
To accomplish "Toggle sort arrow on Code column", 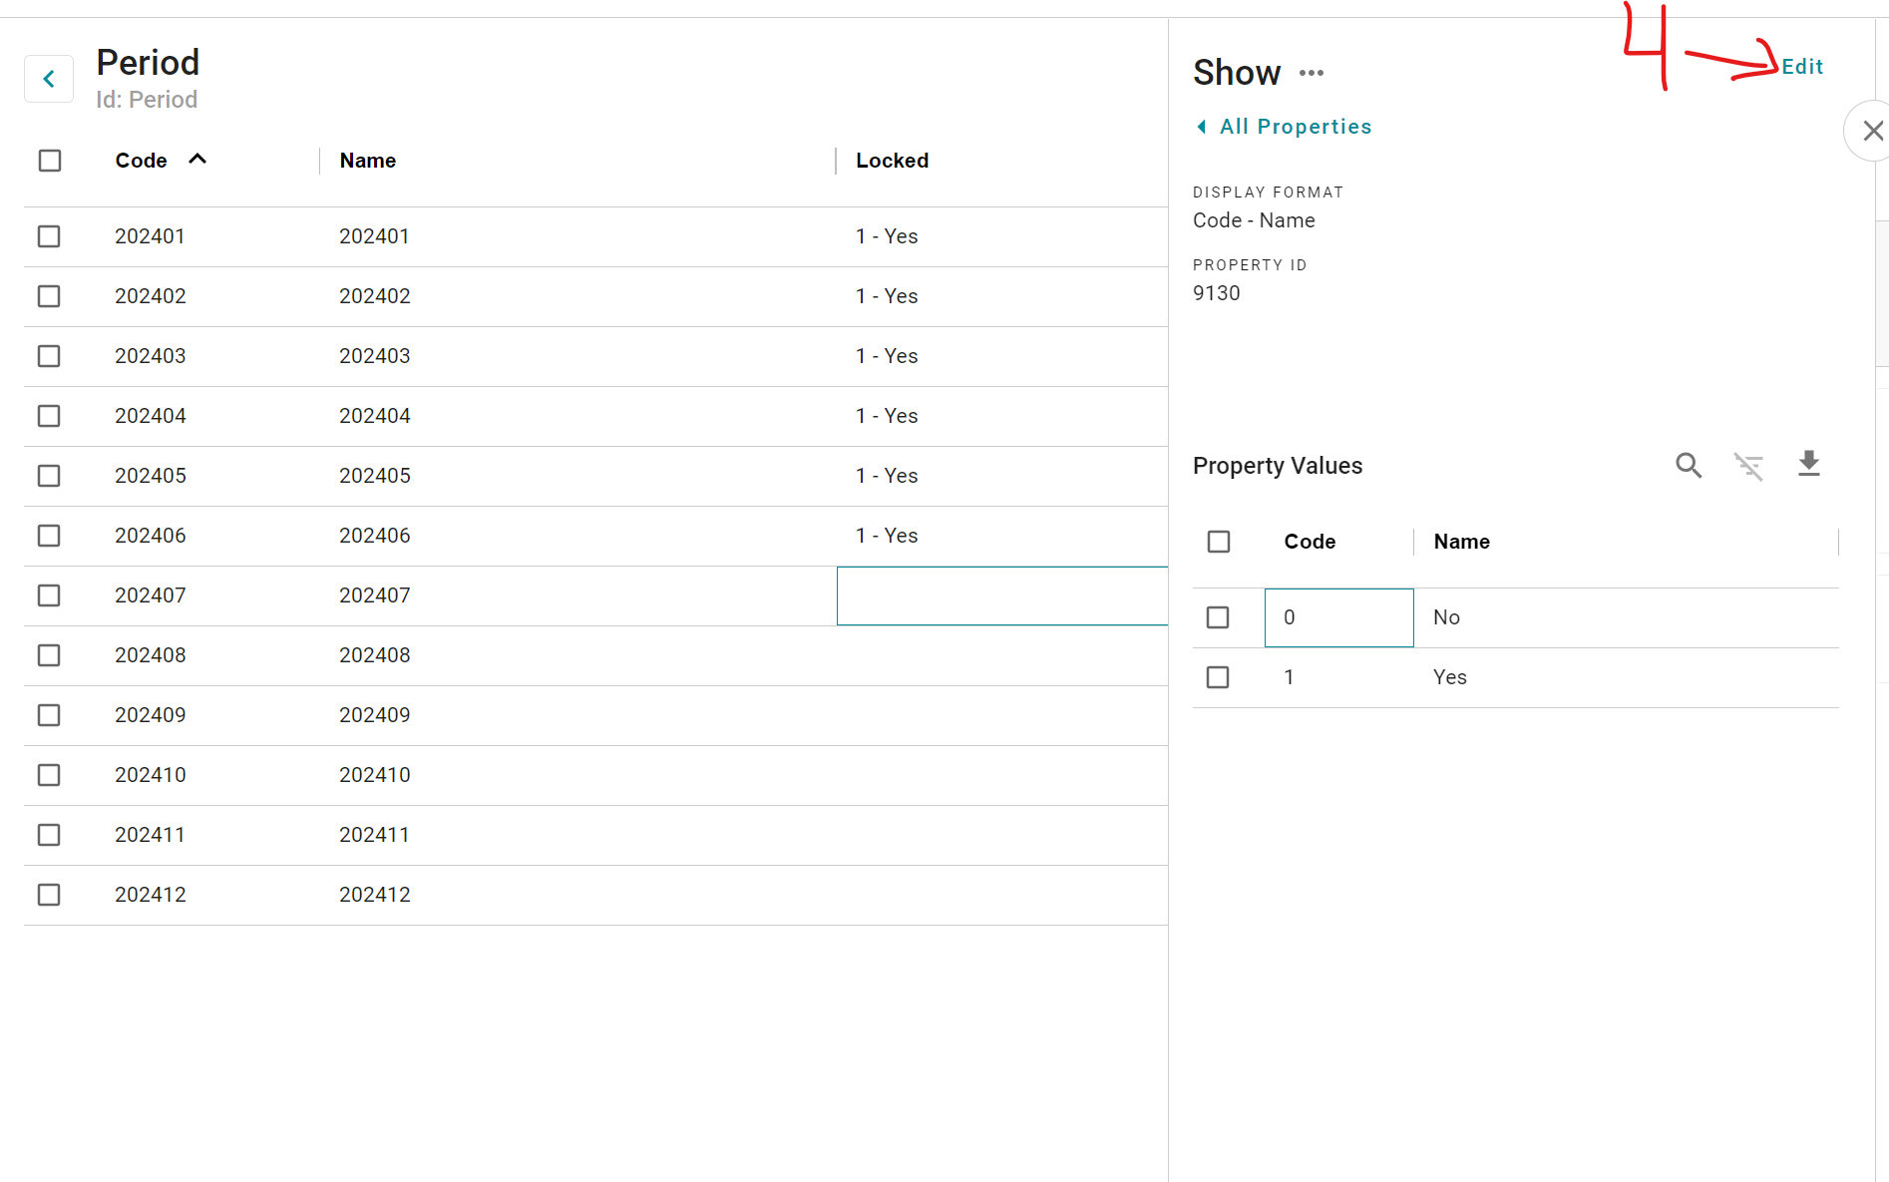I will pyautogui.click(x=197, y=160).
